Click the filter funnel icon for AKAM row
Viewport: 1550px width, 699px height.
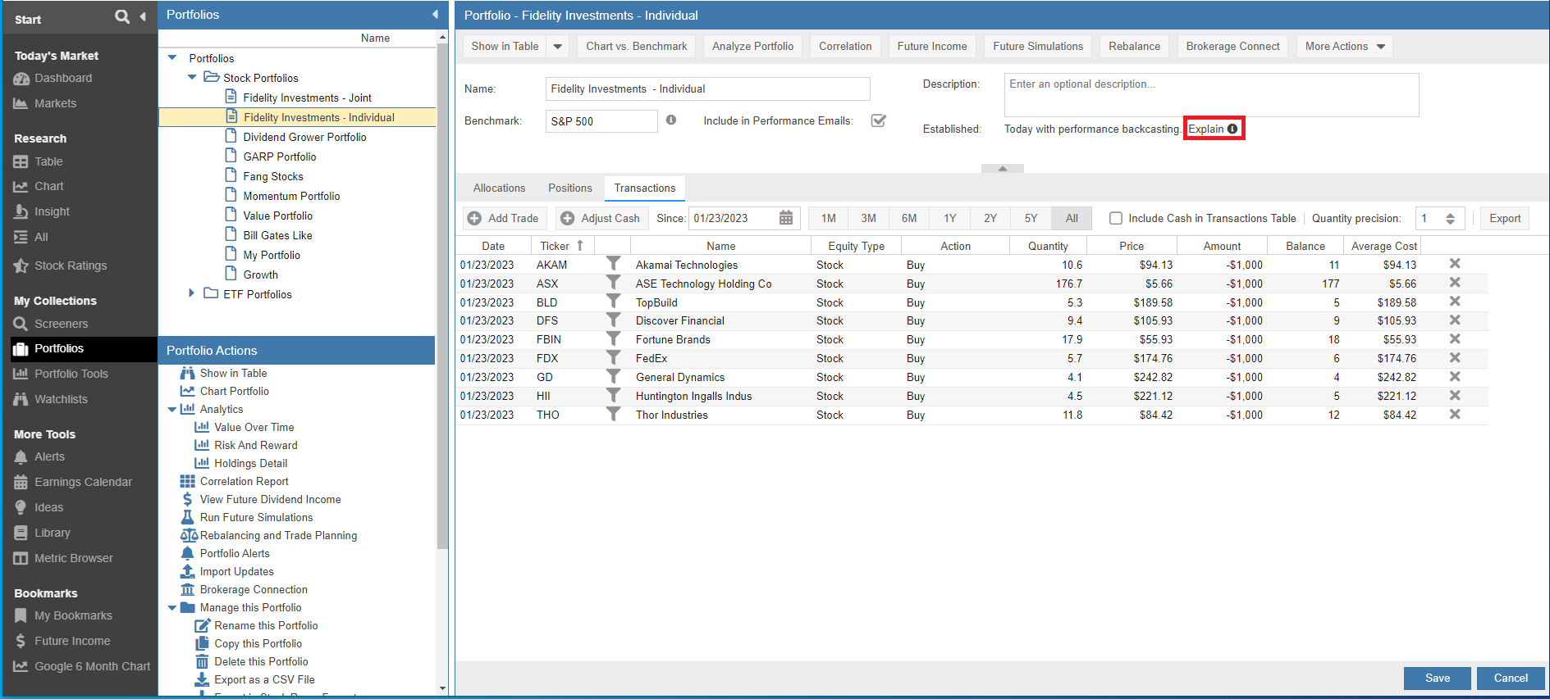coord(613,264)
